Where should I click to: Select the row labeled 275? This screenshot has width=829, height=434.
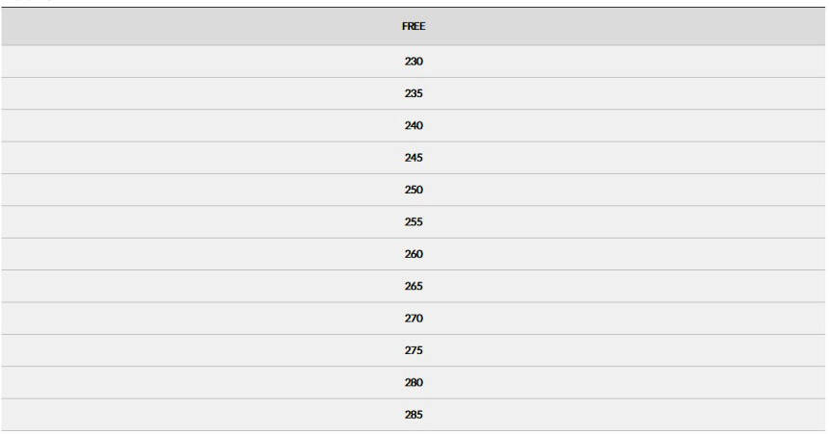click(414, 350)
